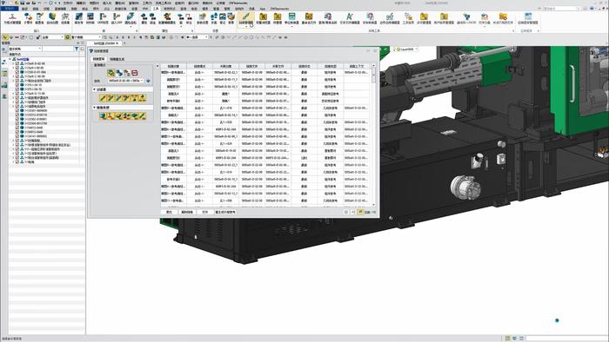Toggle the first icon in the link type section
The height and width of the screenshot is (342, 609).
tap(103, 115)
